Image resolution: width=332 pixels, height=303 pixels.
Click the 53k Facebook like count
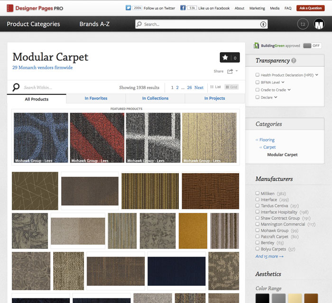[192, 8]
